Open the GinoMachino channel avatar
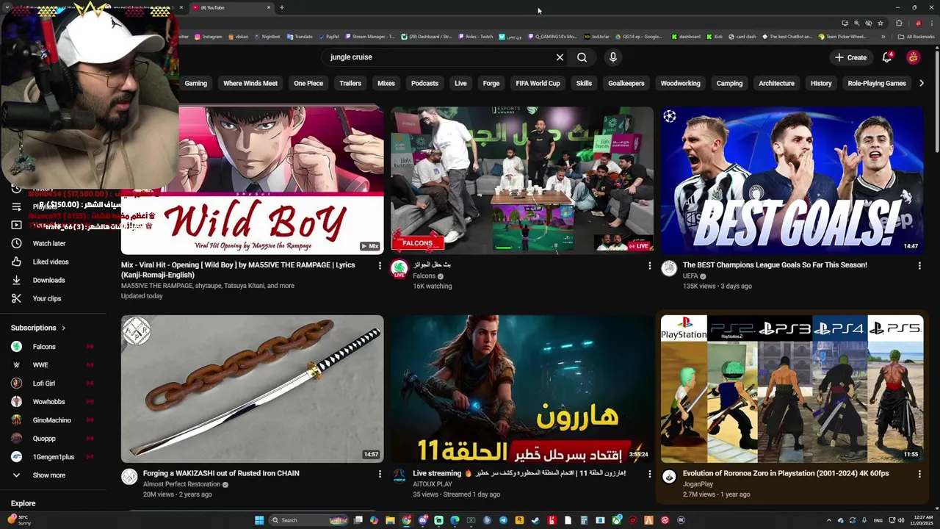940x529 pixels. (x=16, y=420)
